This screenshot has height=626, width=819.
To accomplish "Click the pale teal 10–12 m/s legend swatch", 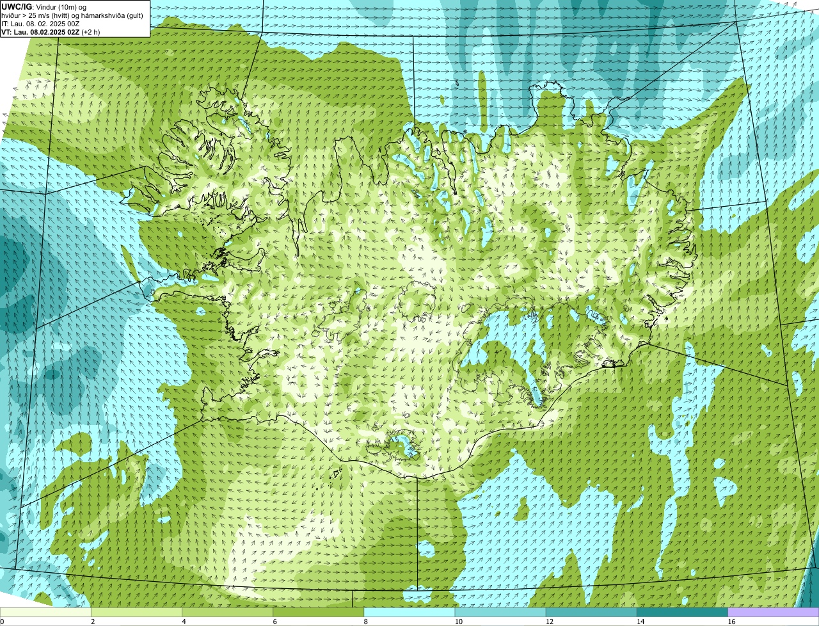I will tap(500, 612).
